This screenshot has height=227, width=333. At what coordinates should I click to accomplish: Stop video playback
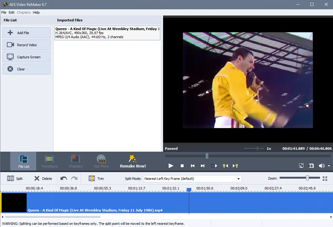(182, 166)
